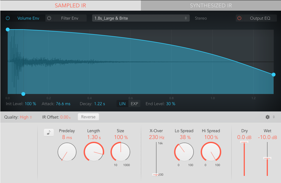Switch to the Sampled IR tab
This screenshot has width=281, height=183.
point(70,5)
